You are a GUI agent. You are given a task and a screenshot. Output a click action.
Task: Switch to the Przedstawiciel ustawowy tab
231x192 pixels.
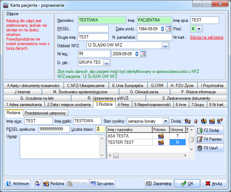click(x=45, y=113)
